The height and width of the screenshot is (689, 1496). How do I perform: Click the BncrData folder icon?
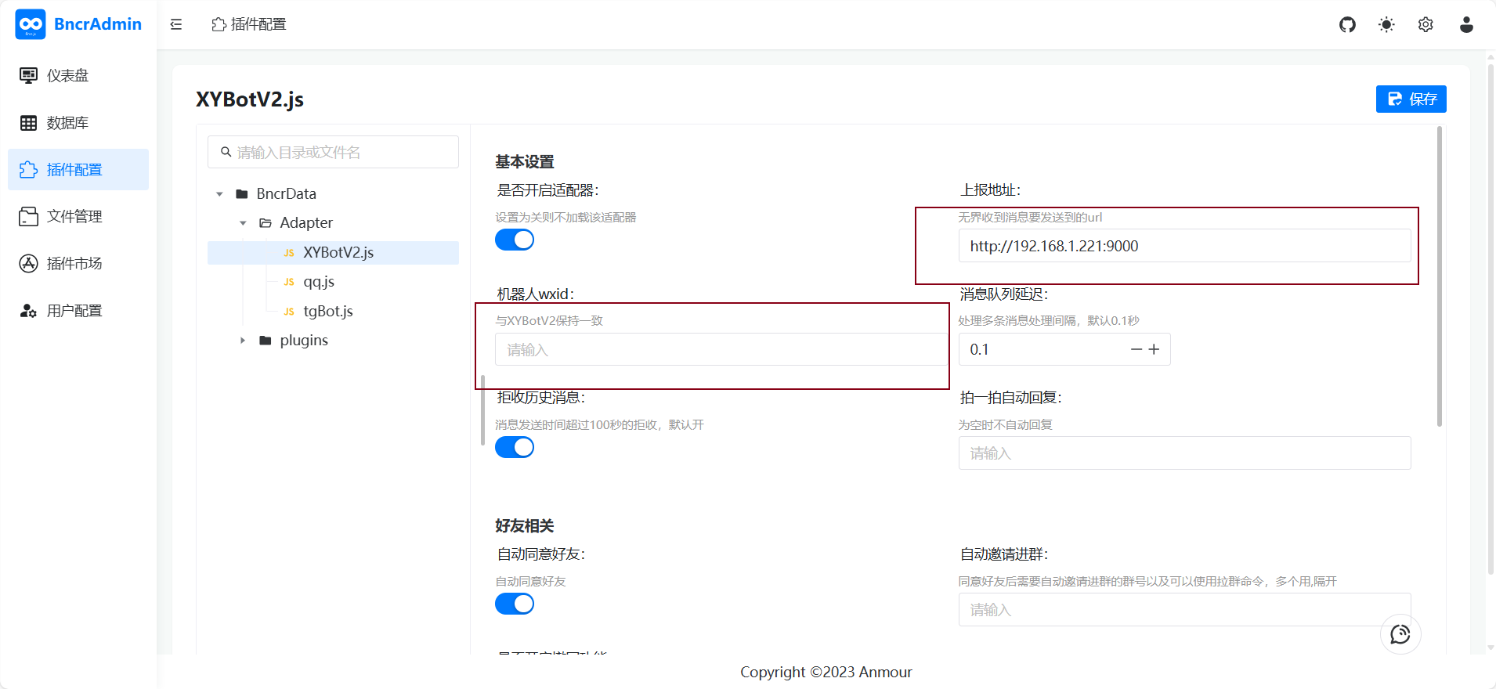pos(242,194)
